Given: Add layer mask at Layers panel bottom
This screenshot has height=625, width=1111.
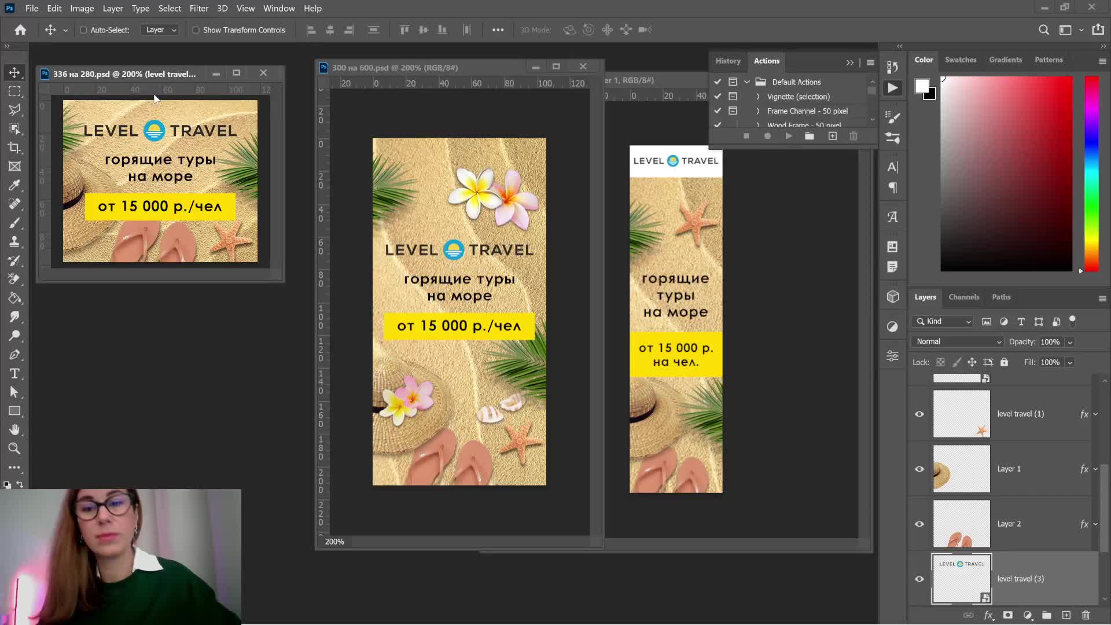Looking at the screenshot, I should 1007,615.
